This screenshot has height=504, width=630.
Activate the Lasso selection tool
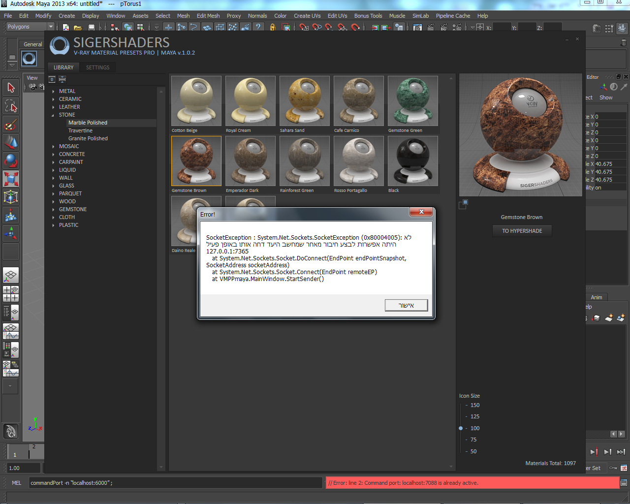click(x=11, y=106)
